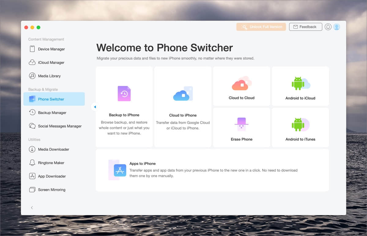367x236 pixels.
Task: Click Unlock Full Version button
Action: pyautogui.click(x=261, y=27)
